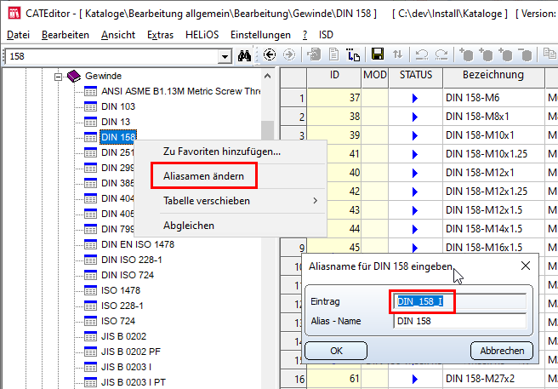Viewport: 558px width, 389px height.
Task: Click the gray export documents icon left of page icon
Action: point(314,54)
